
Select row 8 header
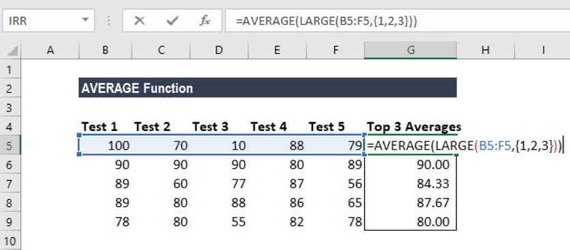point(10,202)
